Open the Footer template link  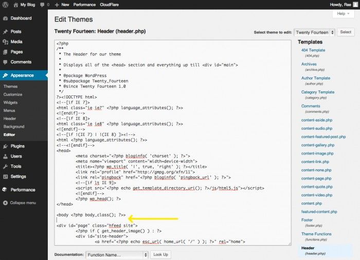307,220
